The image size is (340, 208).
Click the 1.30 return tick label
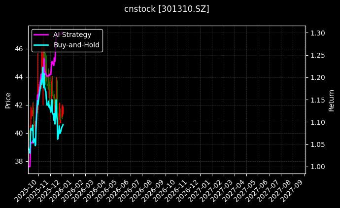click(x=317, y=33)
